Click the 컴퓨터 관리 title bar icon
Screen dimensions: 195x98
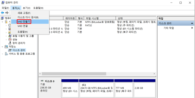tap(3, 3)
